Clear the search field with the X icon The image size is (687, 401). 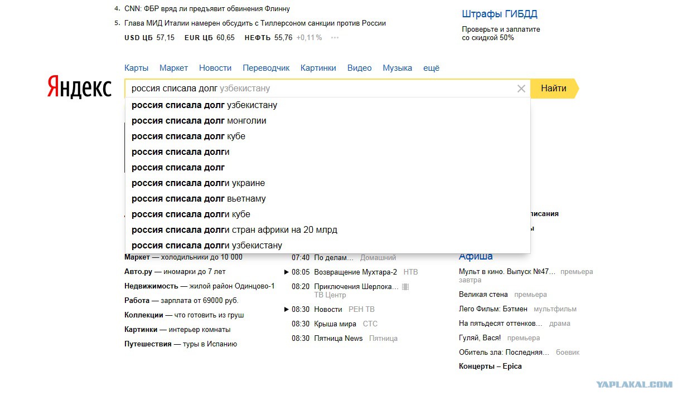pyautogui.click(x=521, y=89)
